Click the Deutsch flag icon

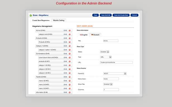pos(92,35)
